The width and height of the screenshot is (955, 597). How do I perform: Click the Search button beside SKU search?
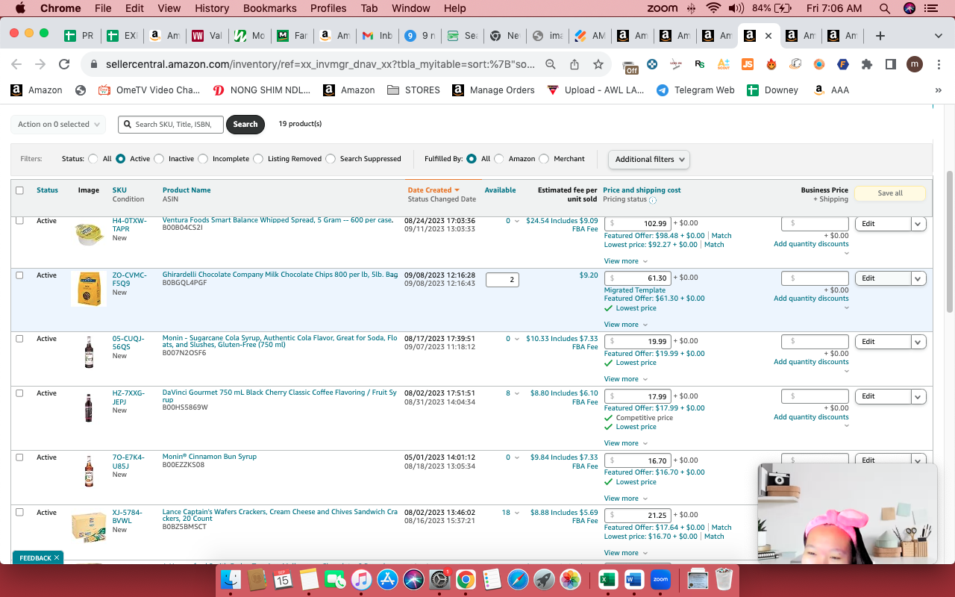pos(245,125)
